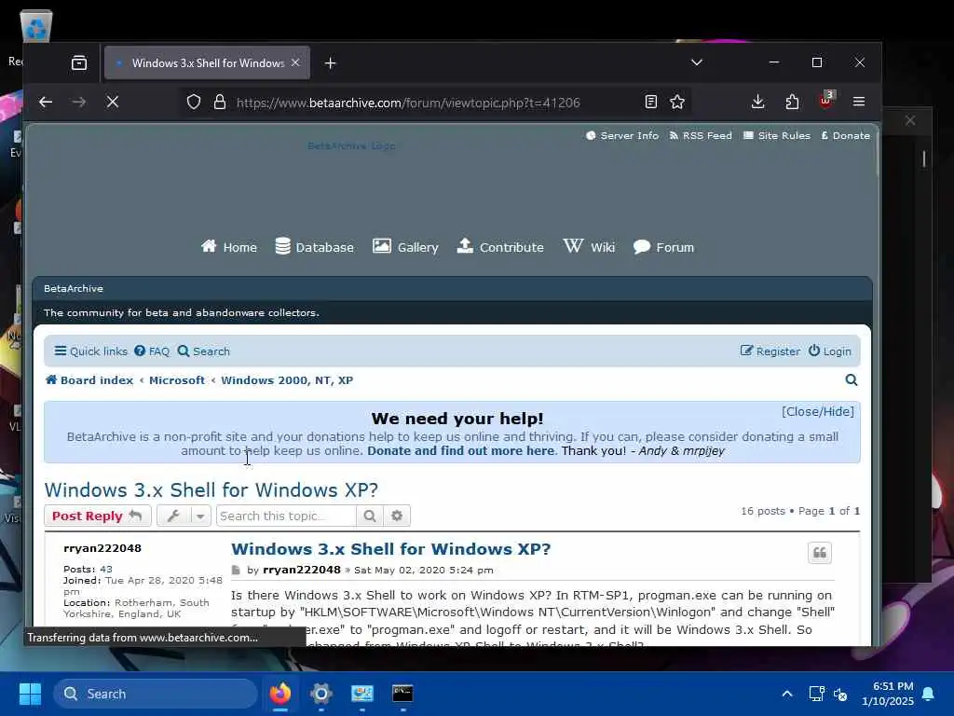Open Firefox downloads panel
Screen dimensions: 954x716
[x=757, y=102]
